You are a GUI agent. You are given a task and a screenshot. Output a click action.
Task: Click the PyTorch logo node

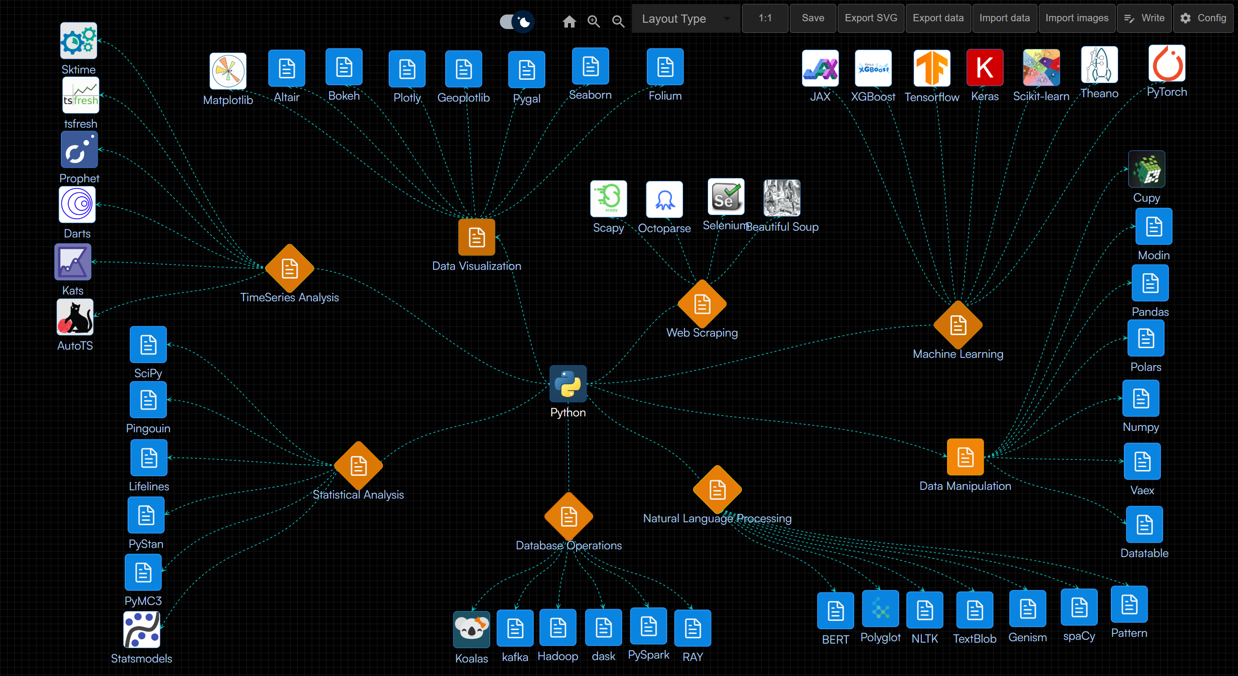click(x=1166, y=64)
